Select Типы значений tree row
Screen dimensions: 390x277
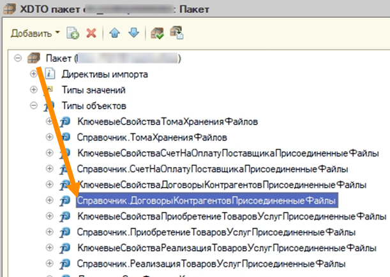94,90
